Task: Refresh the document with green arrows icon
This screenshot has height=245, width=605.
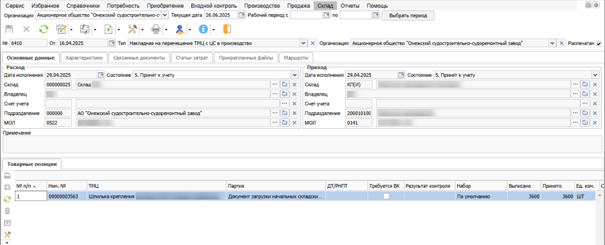Action: (x=44, y=29)
